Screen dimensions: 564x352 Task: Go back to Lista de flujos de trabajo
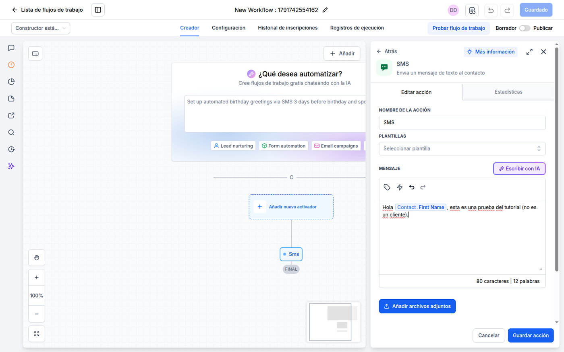point(47,10)
